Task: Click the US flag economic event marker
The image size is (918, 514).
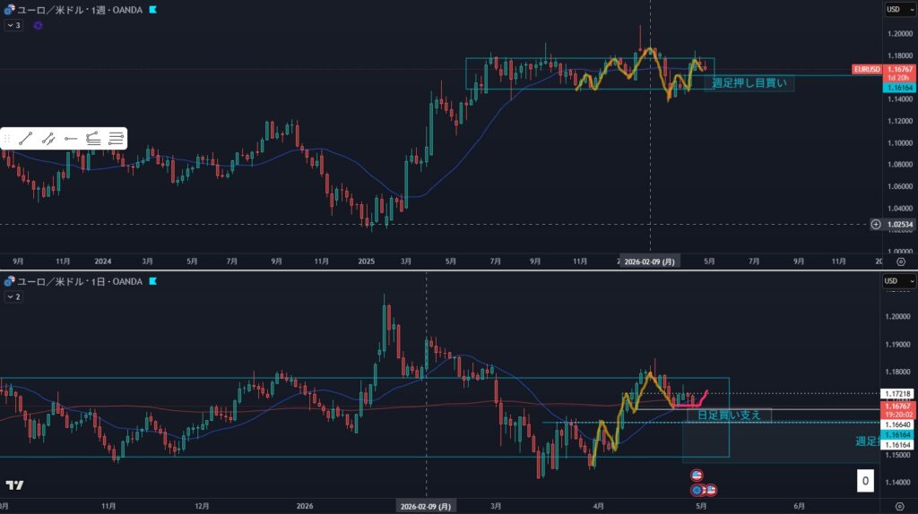Action: coord(697,475)
